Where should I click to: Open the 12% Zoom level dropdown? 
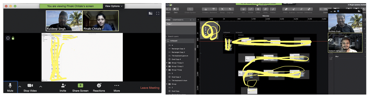[326, 9]
